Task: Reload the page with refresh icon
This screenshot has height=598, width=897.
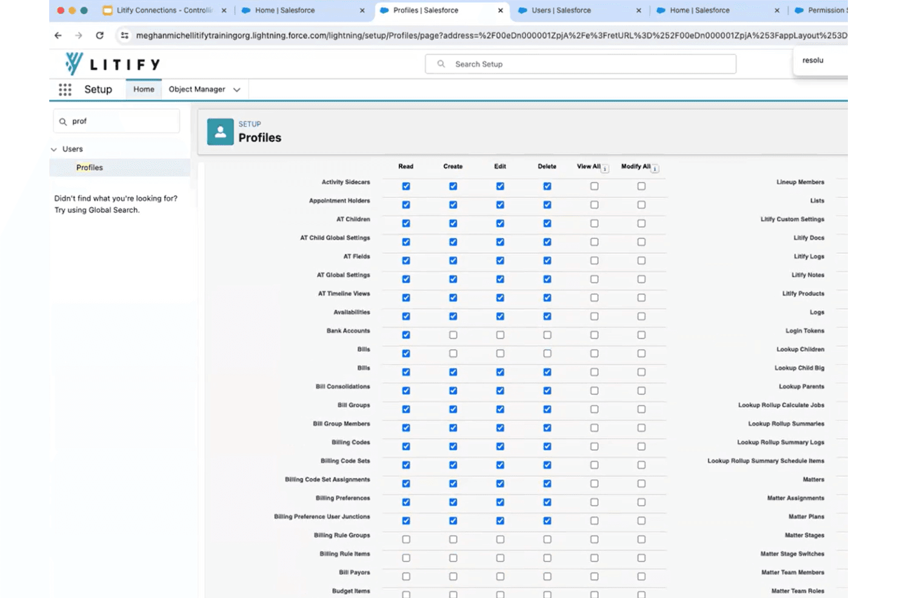Action: [99, 36]
